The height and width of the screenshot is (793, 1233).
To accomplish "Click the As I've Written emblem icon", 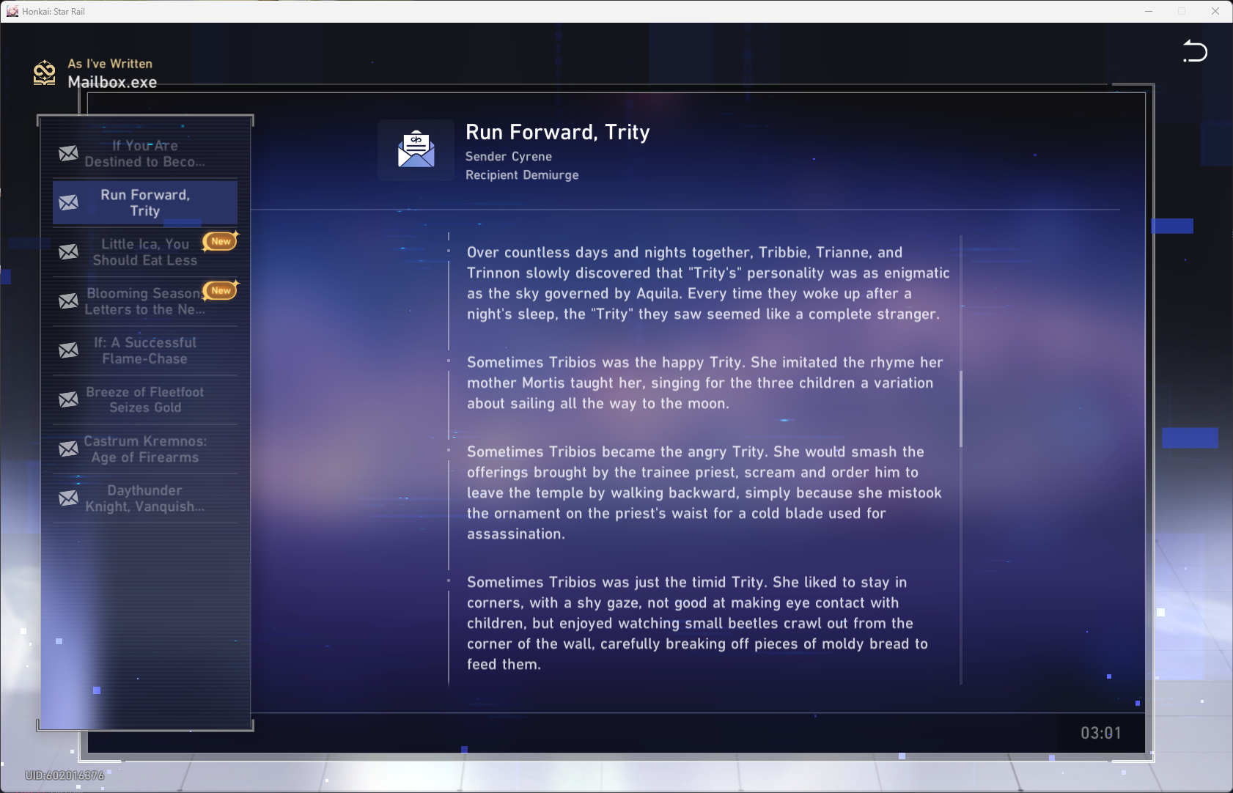I will tap(45, 73).
